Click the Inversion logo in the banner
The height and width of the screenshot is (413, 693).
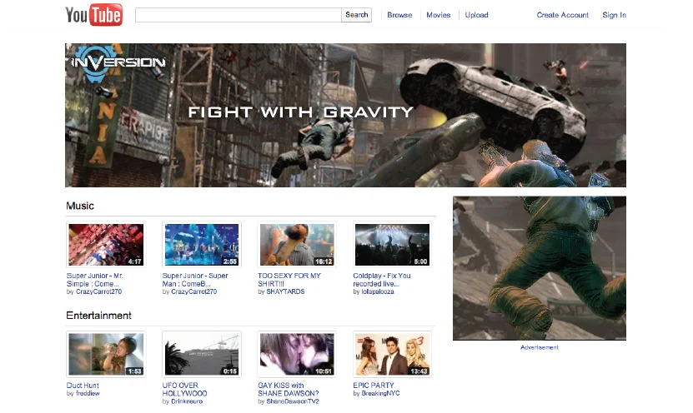pyautogui.click(x=118, y=62)
